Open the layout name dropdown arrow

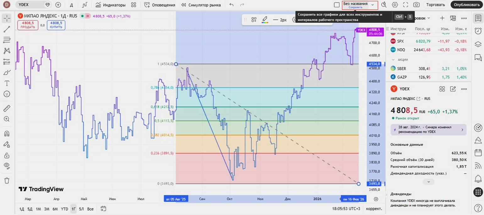(372, 5)
